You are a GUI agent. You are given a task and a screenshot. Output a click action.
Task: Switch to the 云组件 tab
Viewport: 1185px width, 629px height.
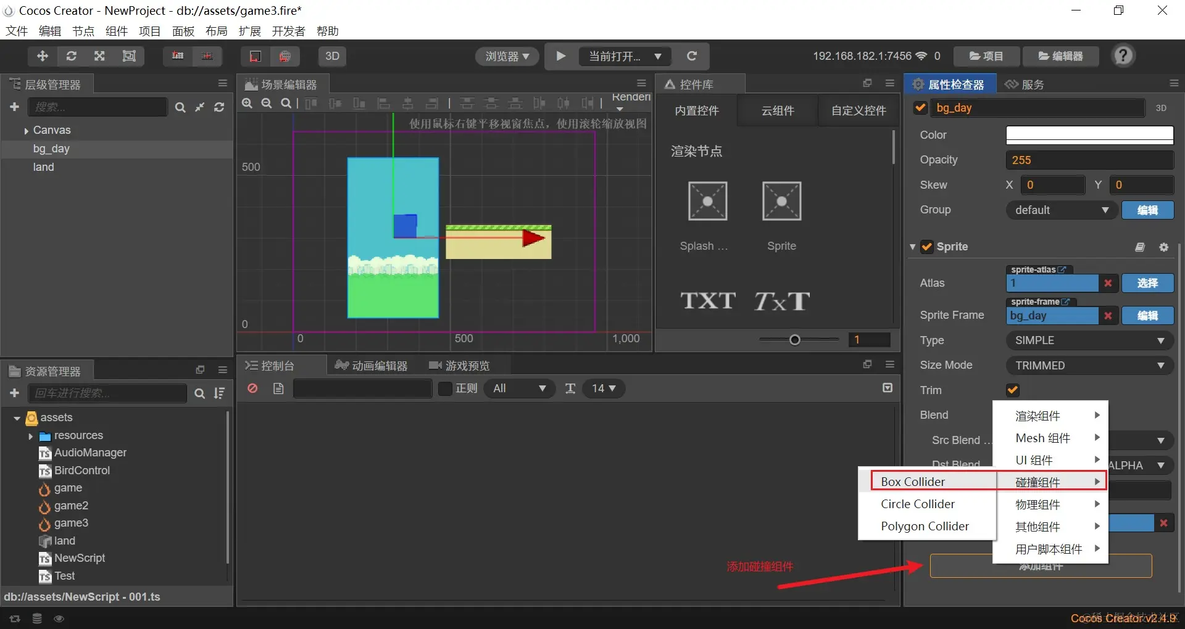coord(778,110)
